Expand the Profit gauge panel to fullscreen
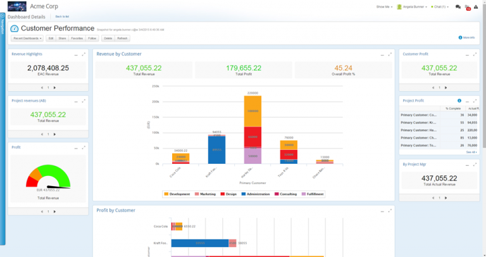 [84, 147]
